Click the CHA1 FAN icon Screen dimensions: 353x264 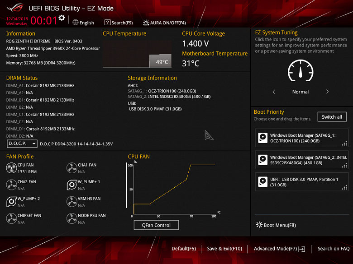click(72, 168)
